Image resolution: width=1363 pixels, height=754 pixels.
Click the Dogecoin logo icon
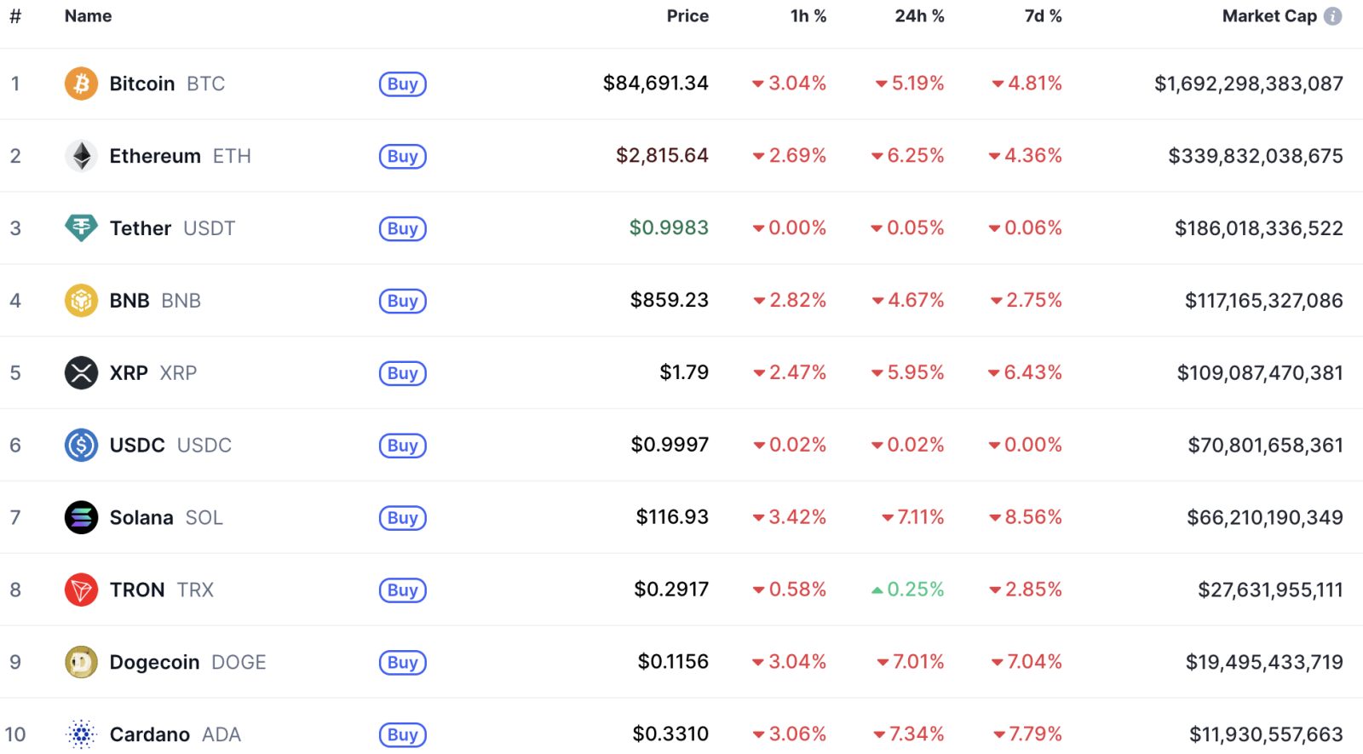[81, 662]
